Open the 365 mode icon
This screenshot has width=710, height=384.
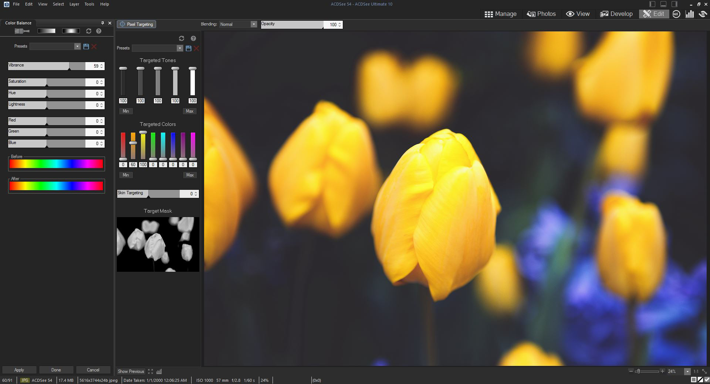point(676,14)
